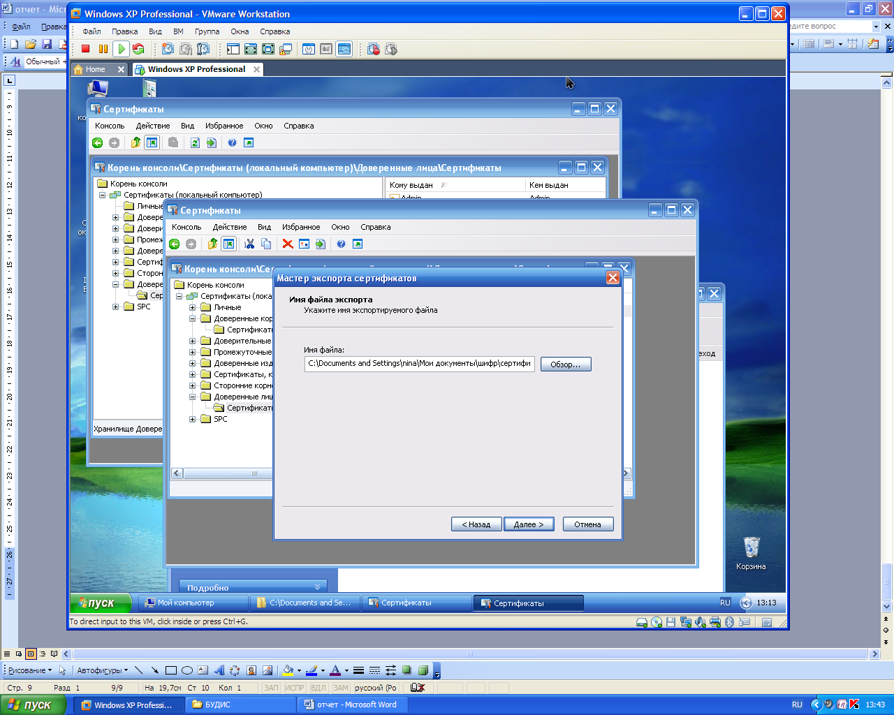Collapse Доверенные корневые folder in front console tree
This screenshot has height=715, width=894.
point(192,318)
